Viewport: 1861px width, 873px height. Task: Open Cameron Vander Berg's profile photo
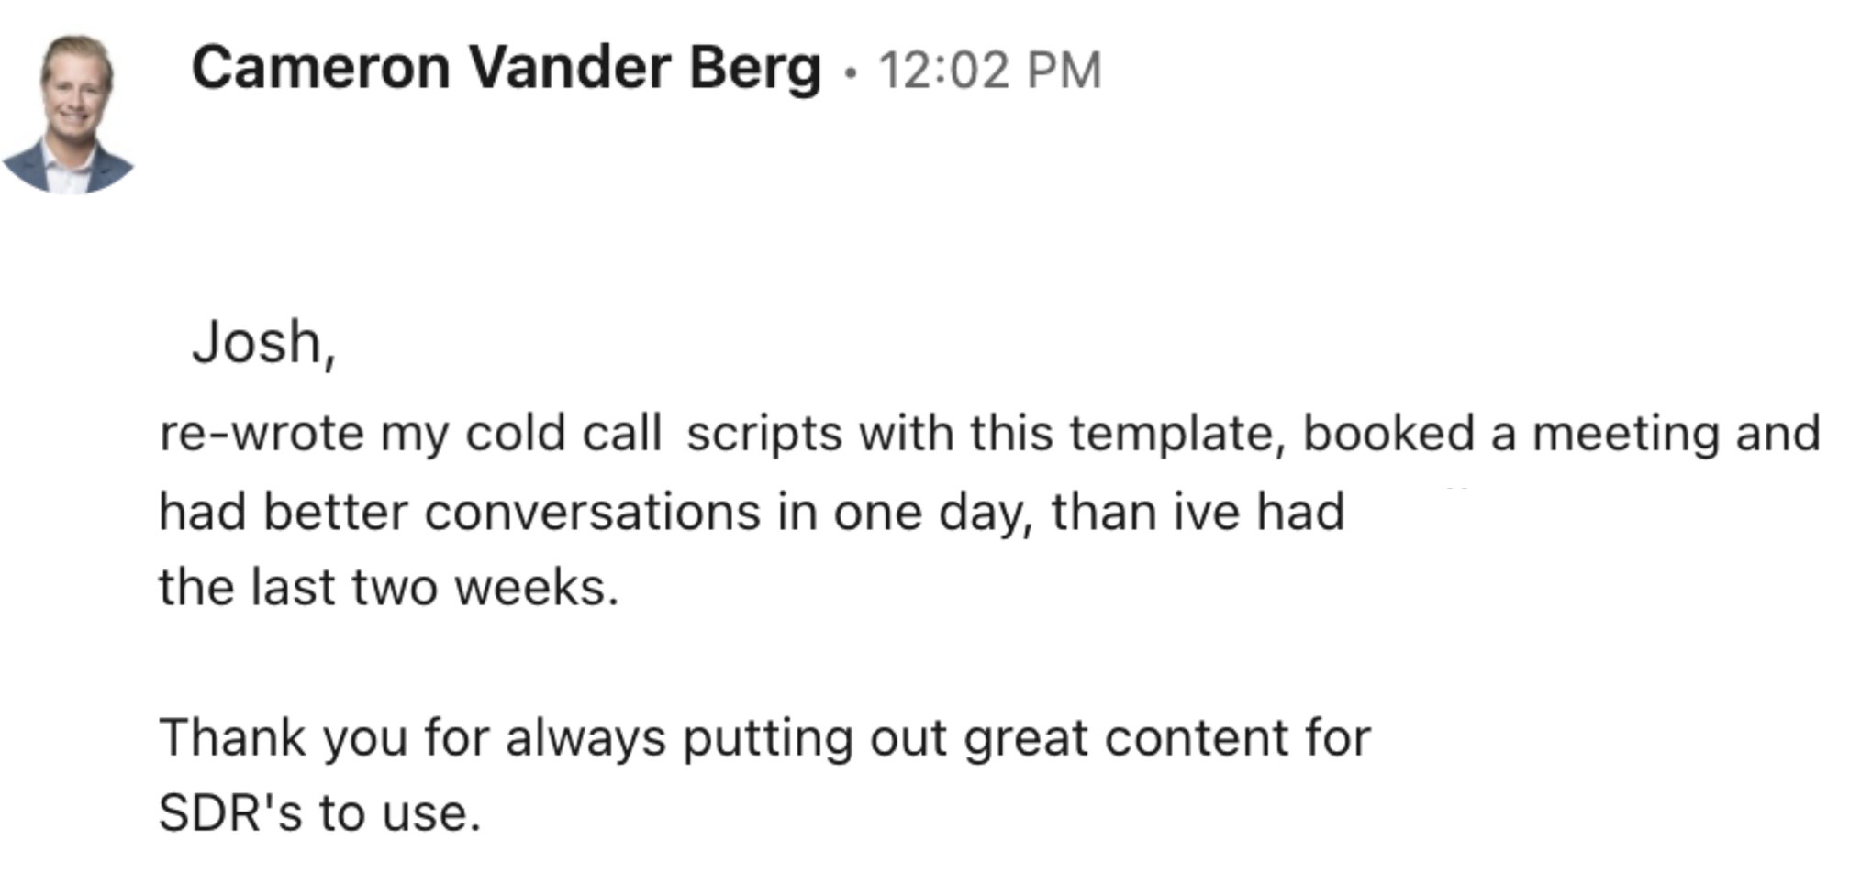click(x=69, y=115)
